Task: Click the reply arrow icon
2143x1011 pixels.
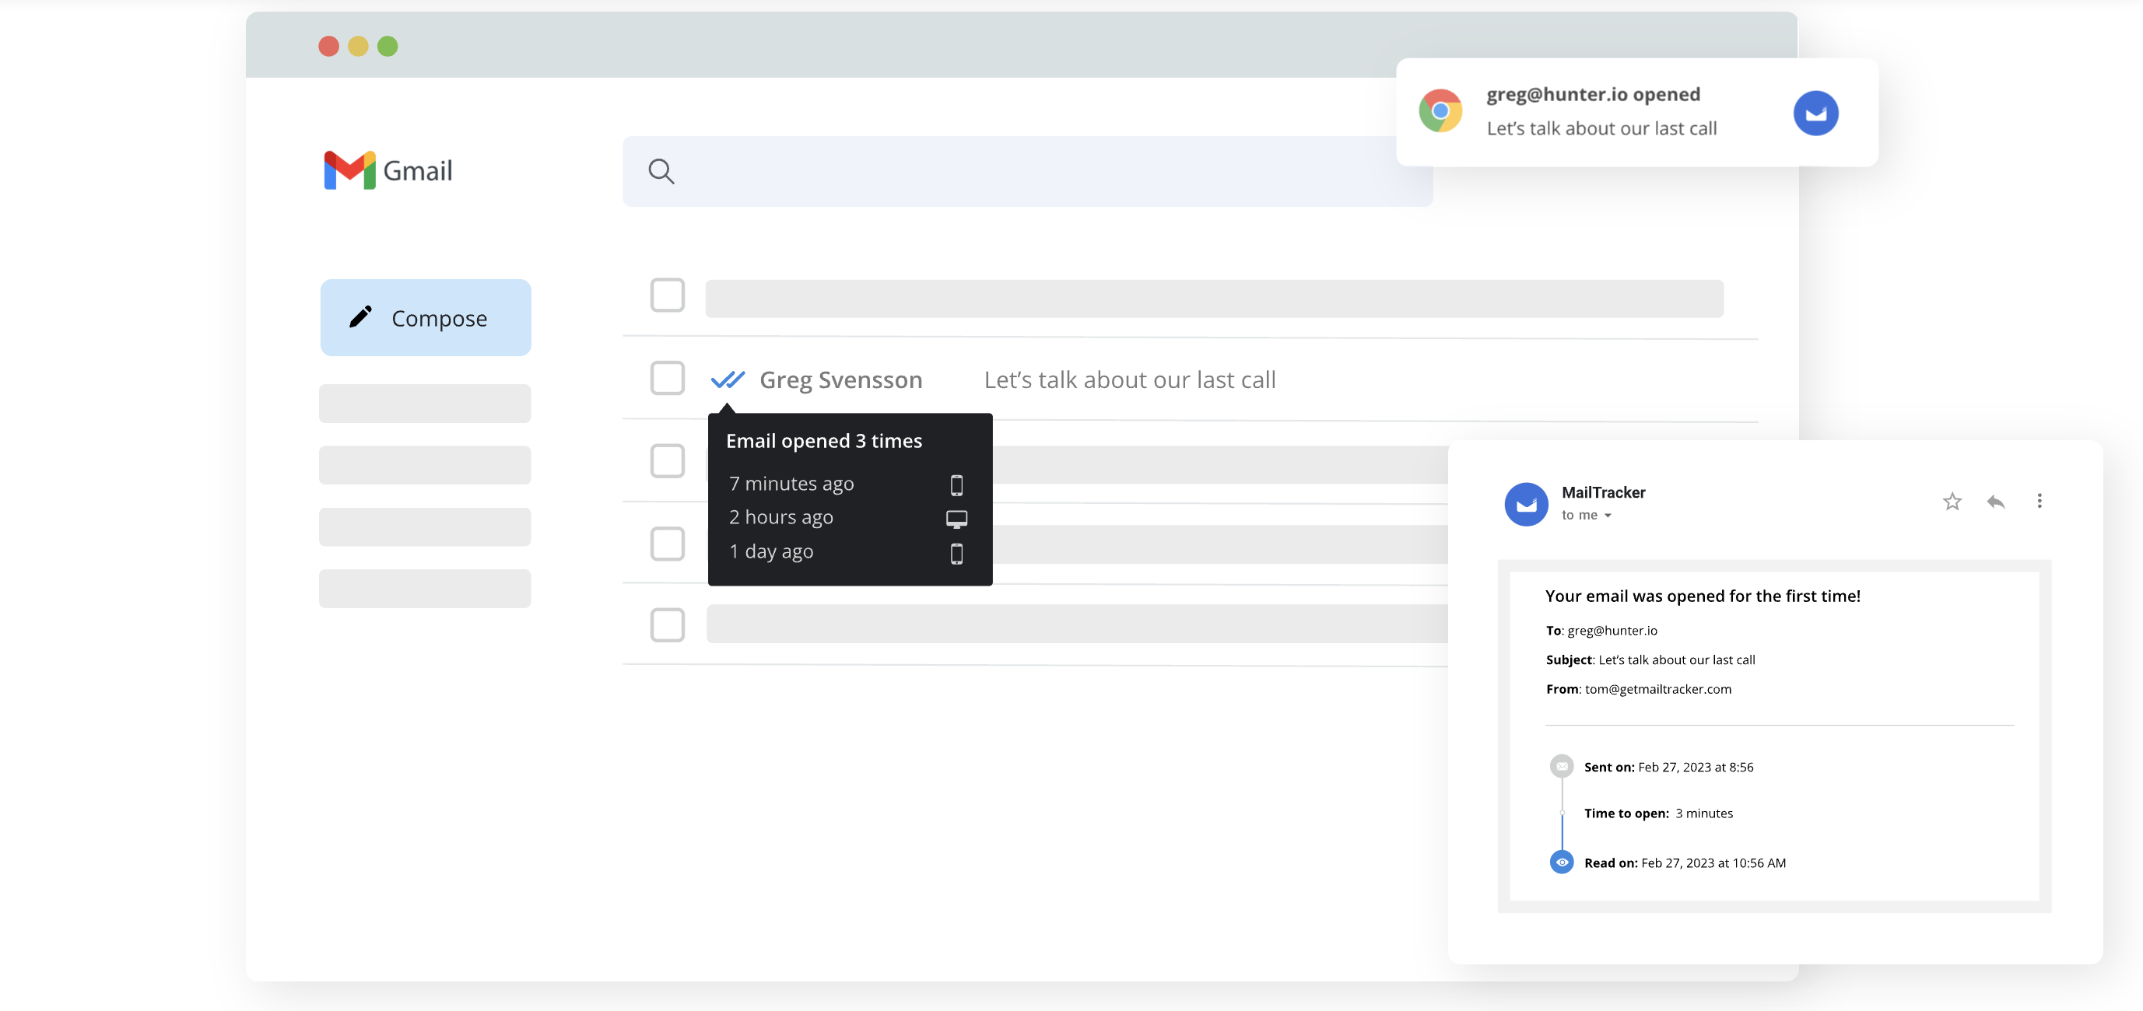Action: pos(1996,502)
